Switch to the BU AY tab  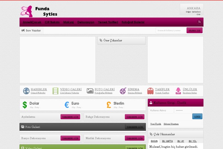[181, 141]
